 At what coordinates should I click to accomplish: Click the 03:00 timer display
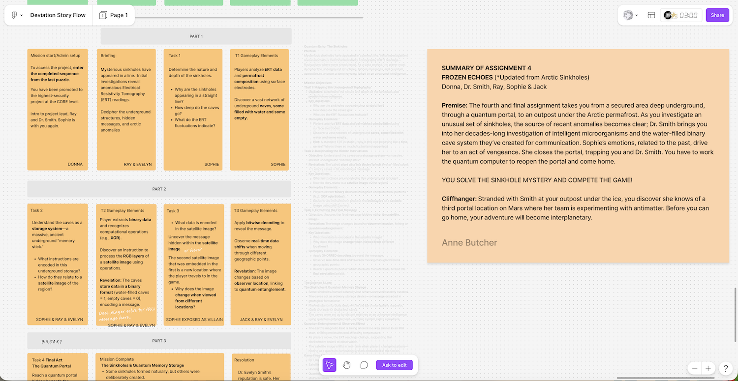click(688, 15)
